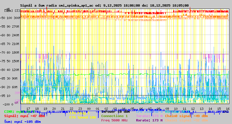The width and height of the screenshot is (232, 124).
Task: Click the purple 'Rxrate: 173 M' legend
Action: (149, 120)
